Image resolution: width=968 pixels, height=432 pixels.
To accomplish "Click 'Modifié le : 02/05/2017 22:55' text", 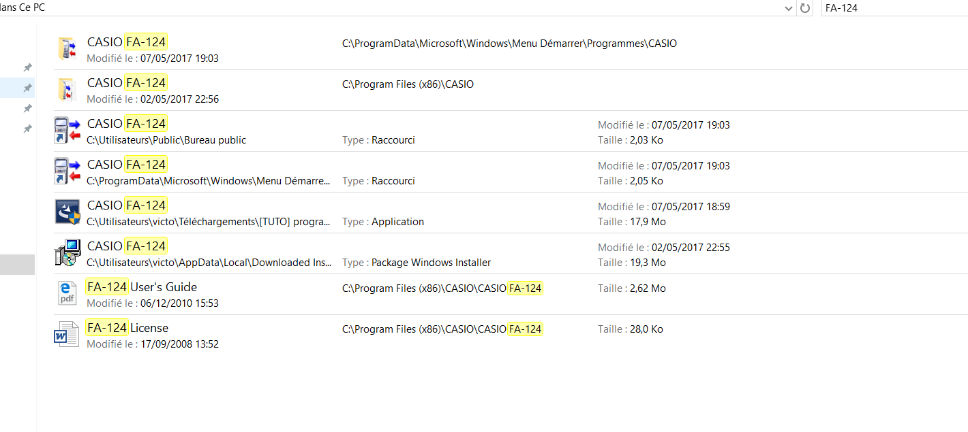I will pyautogui.click(x=664, y=248).
